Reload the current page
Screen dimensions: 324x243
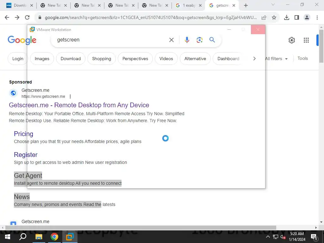click(x=27, y=17)
